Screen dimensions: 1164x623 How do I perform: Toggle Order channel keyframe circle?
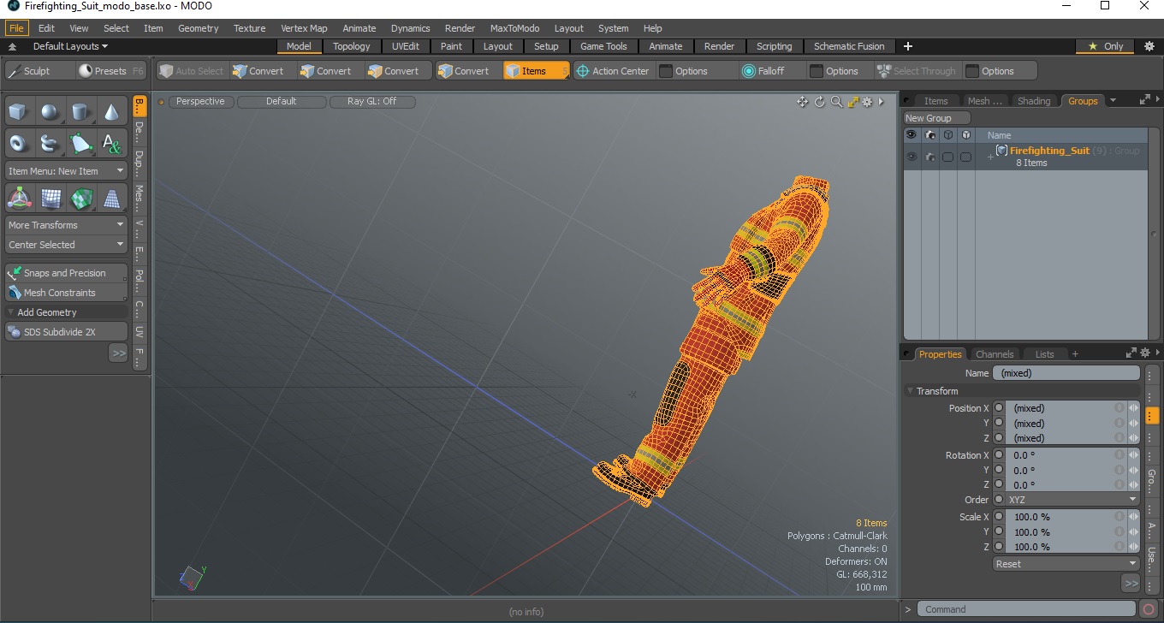(999, 500)
